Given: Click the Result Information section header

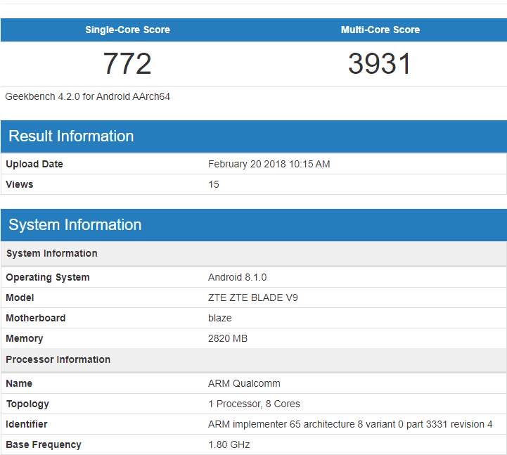Looking at the screenshot, I should [x=253, y=136].
